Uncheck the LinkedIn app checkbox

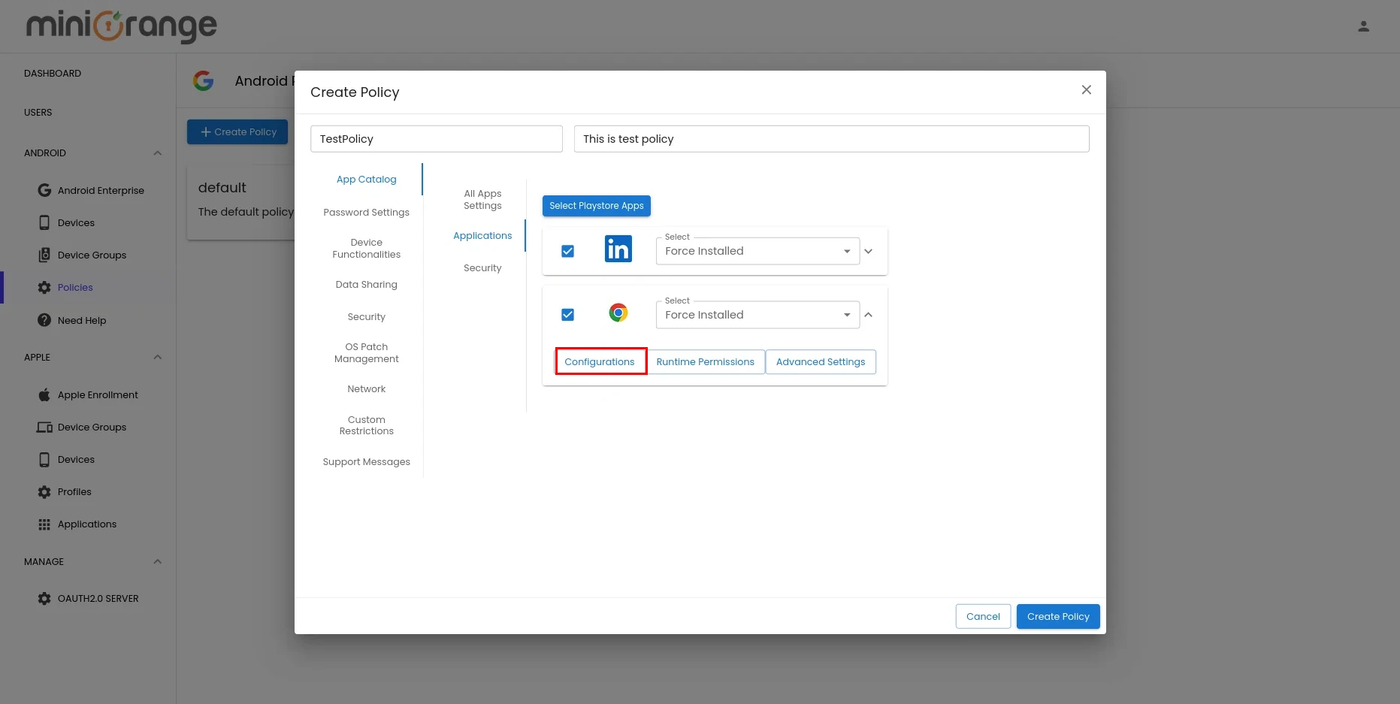tap(567, 251)
